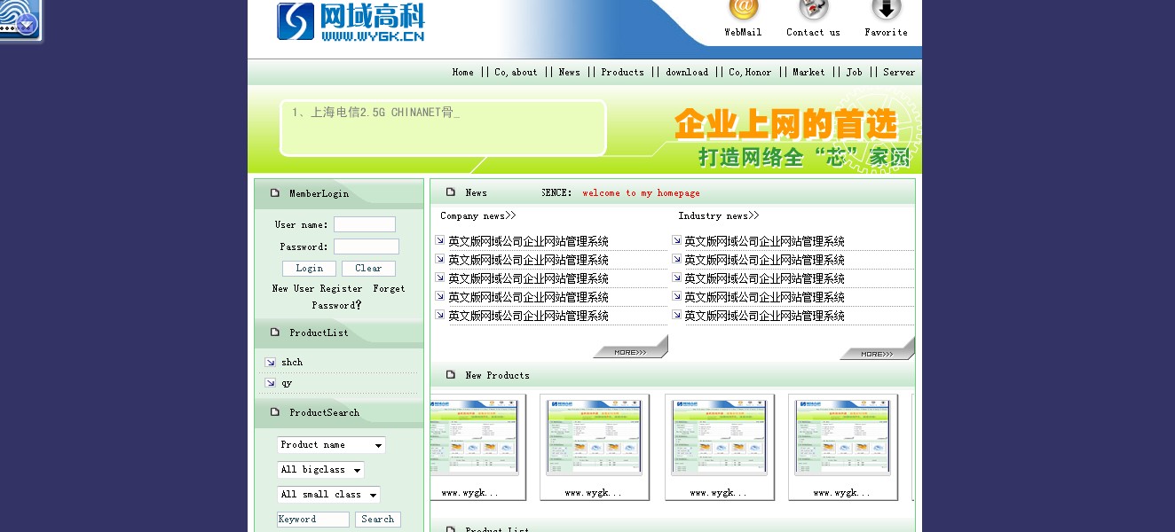Open the New User Register link
Image resolution: width=1175 pixels, height=532 pixels.
tap(317, 289)
